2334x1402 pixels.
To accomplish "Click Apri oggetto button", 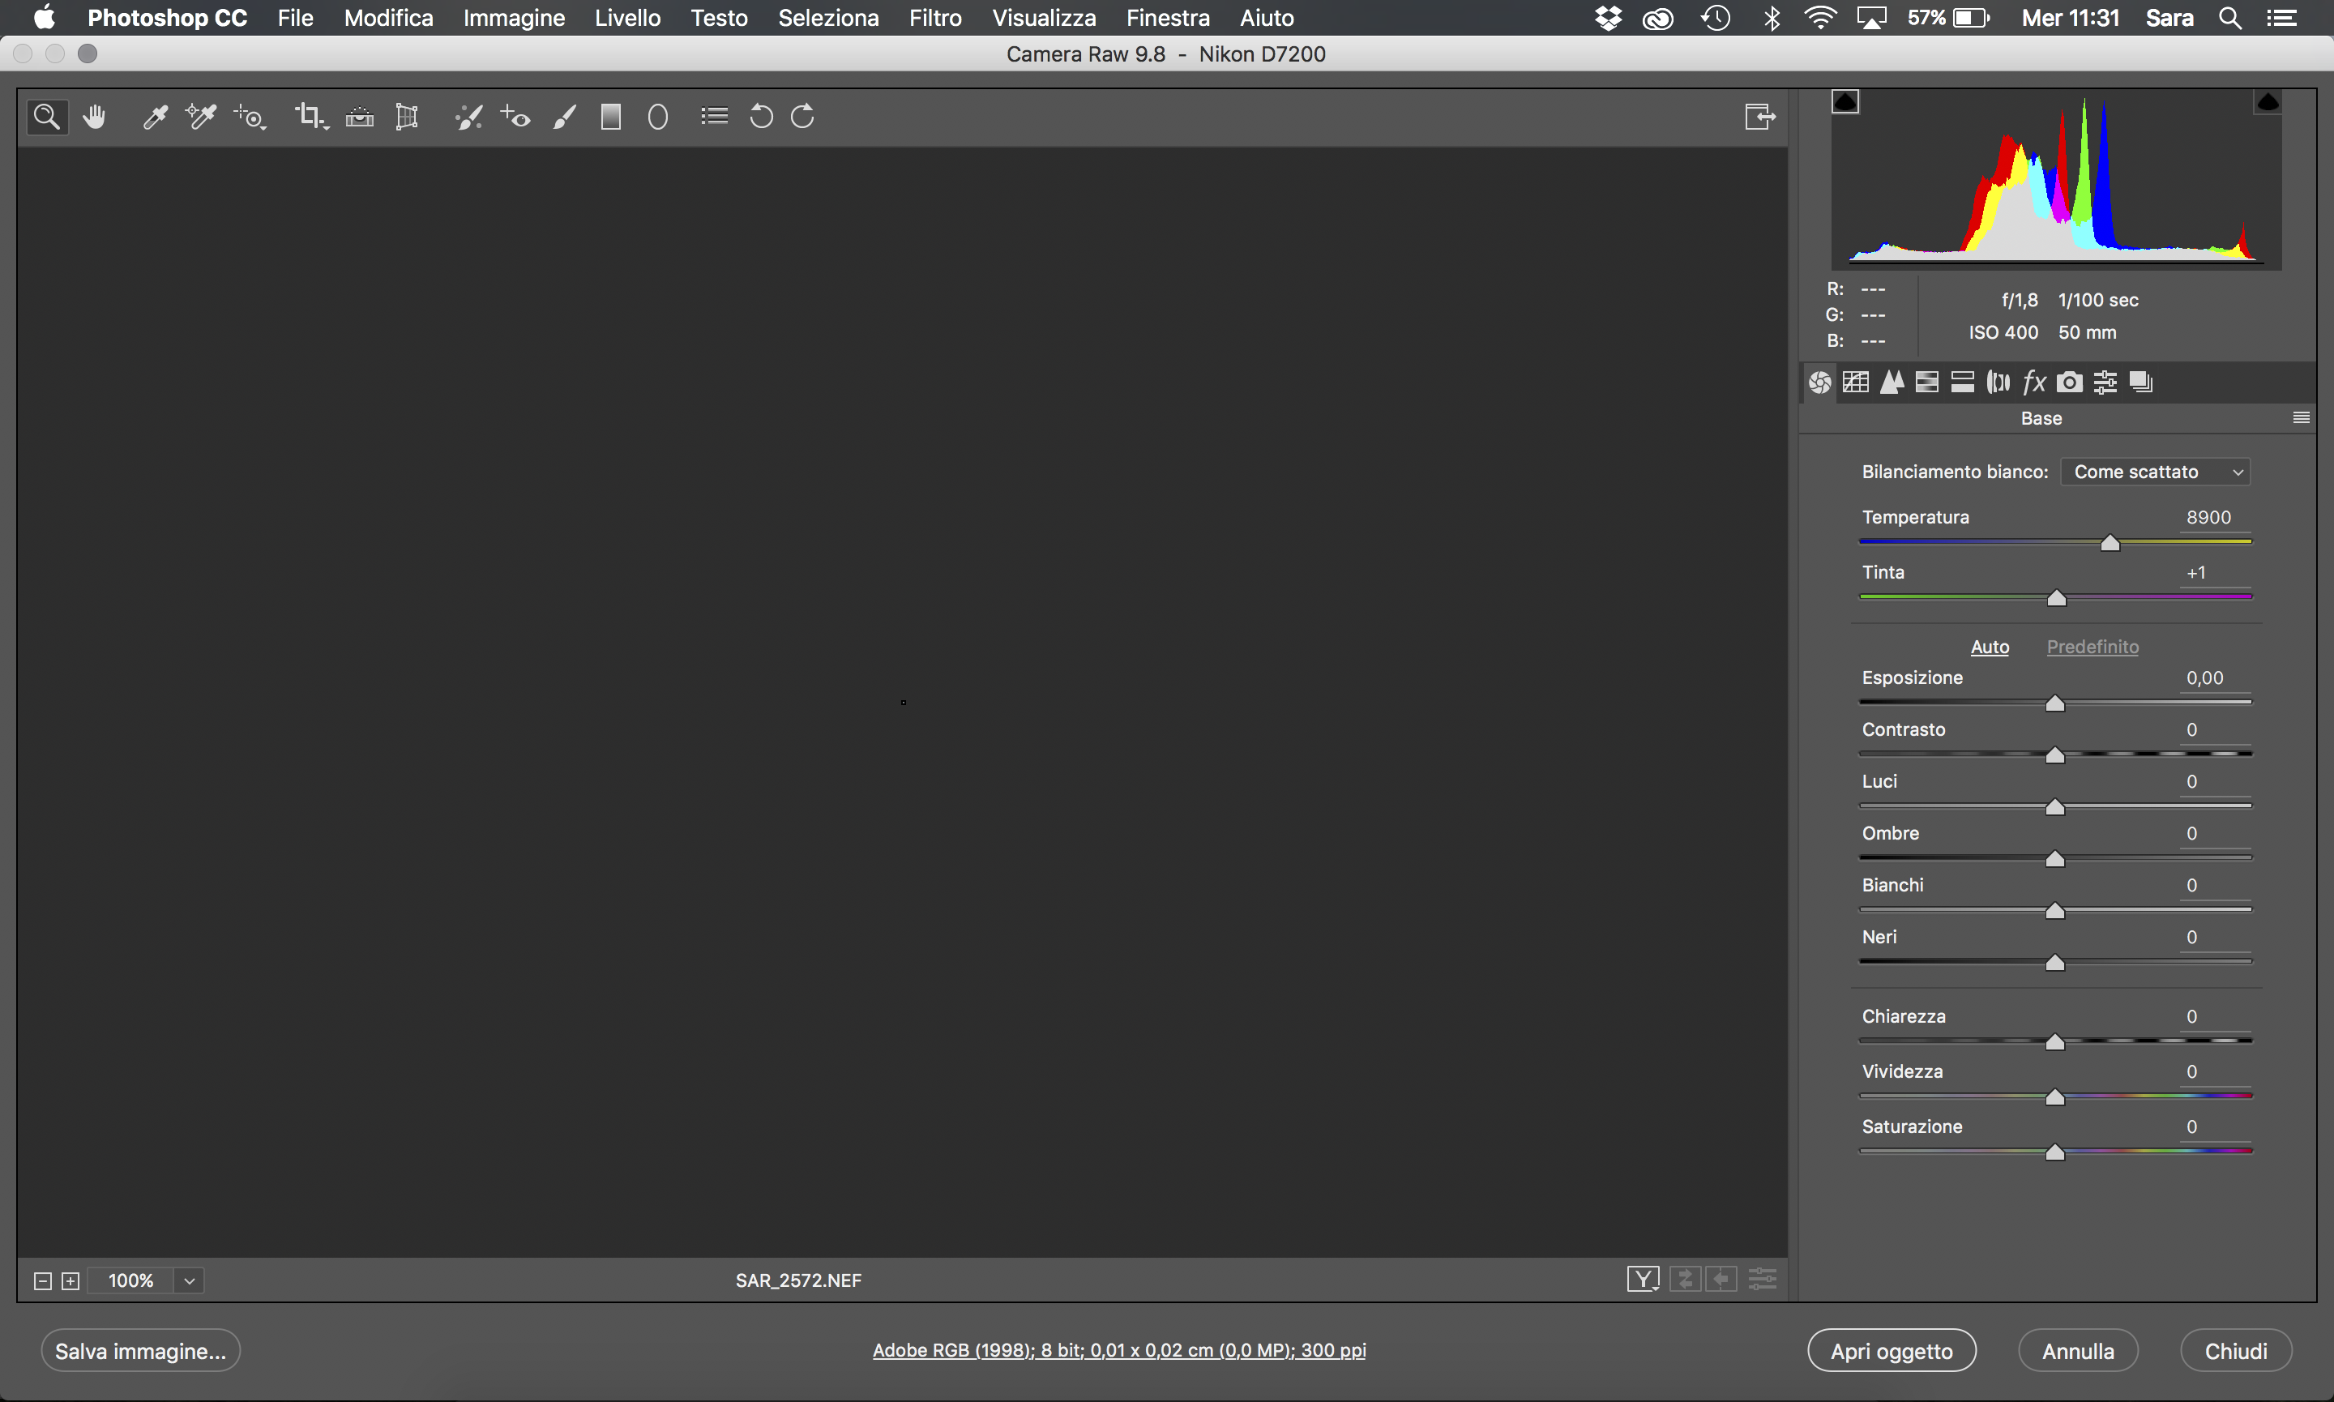I will 1892,1351.
